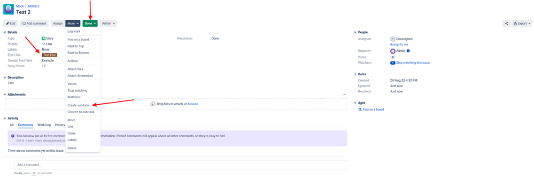Click the upload cloud icon
Screen dimensions: 534x196
pos(152,104)
